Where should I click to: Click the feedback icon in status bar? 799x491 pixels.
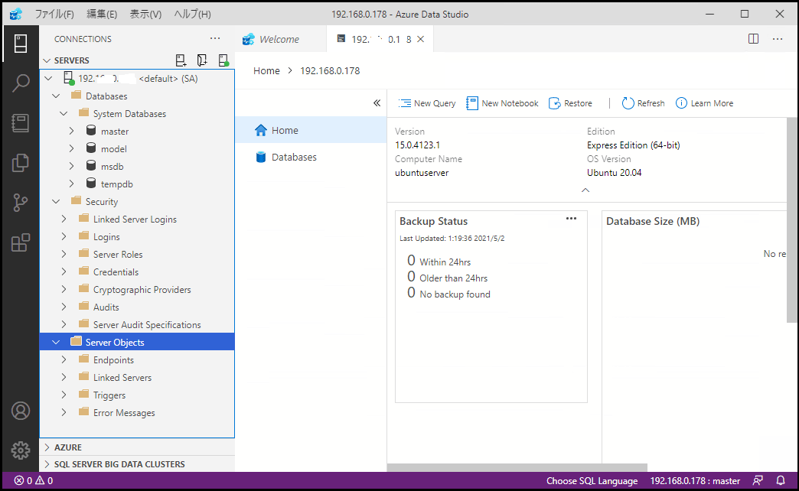point(758,480)
